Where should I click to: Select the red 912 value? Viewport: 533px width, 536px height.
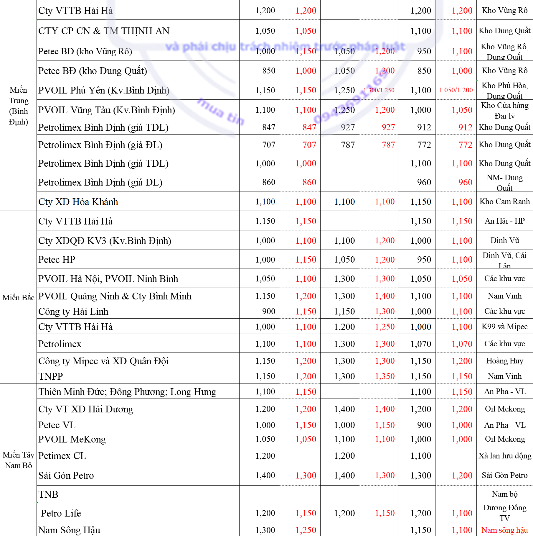coord(465,127)
